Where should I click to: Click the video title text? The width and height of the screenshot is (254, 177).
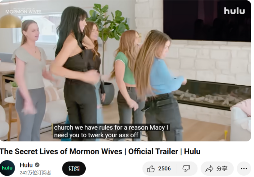[100, 151]
